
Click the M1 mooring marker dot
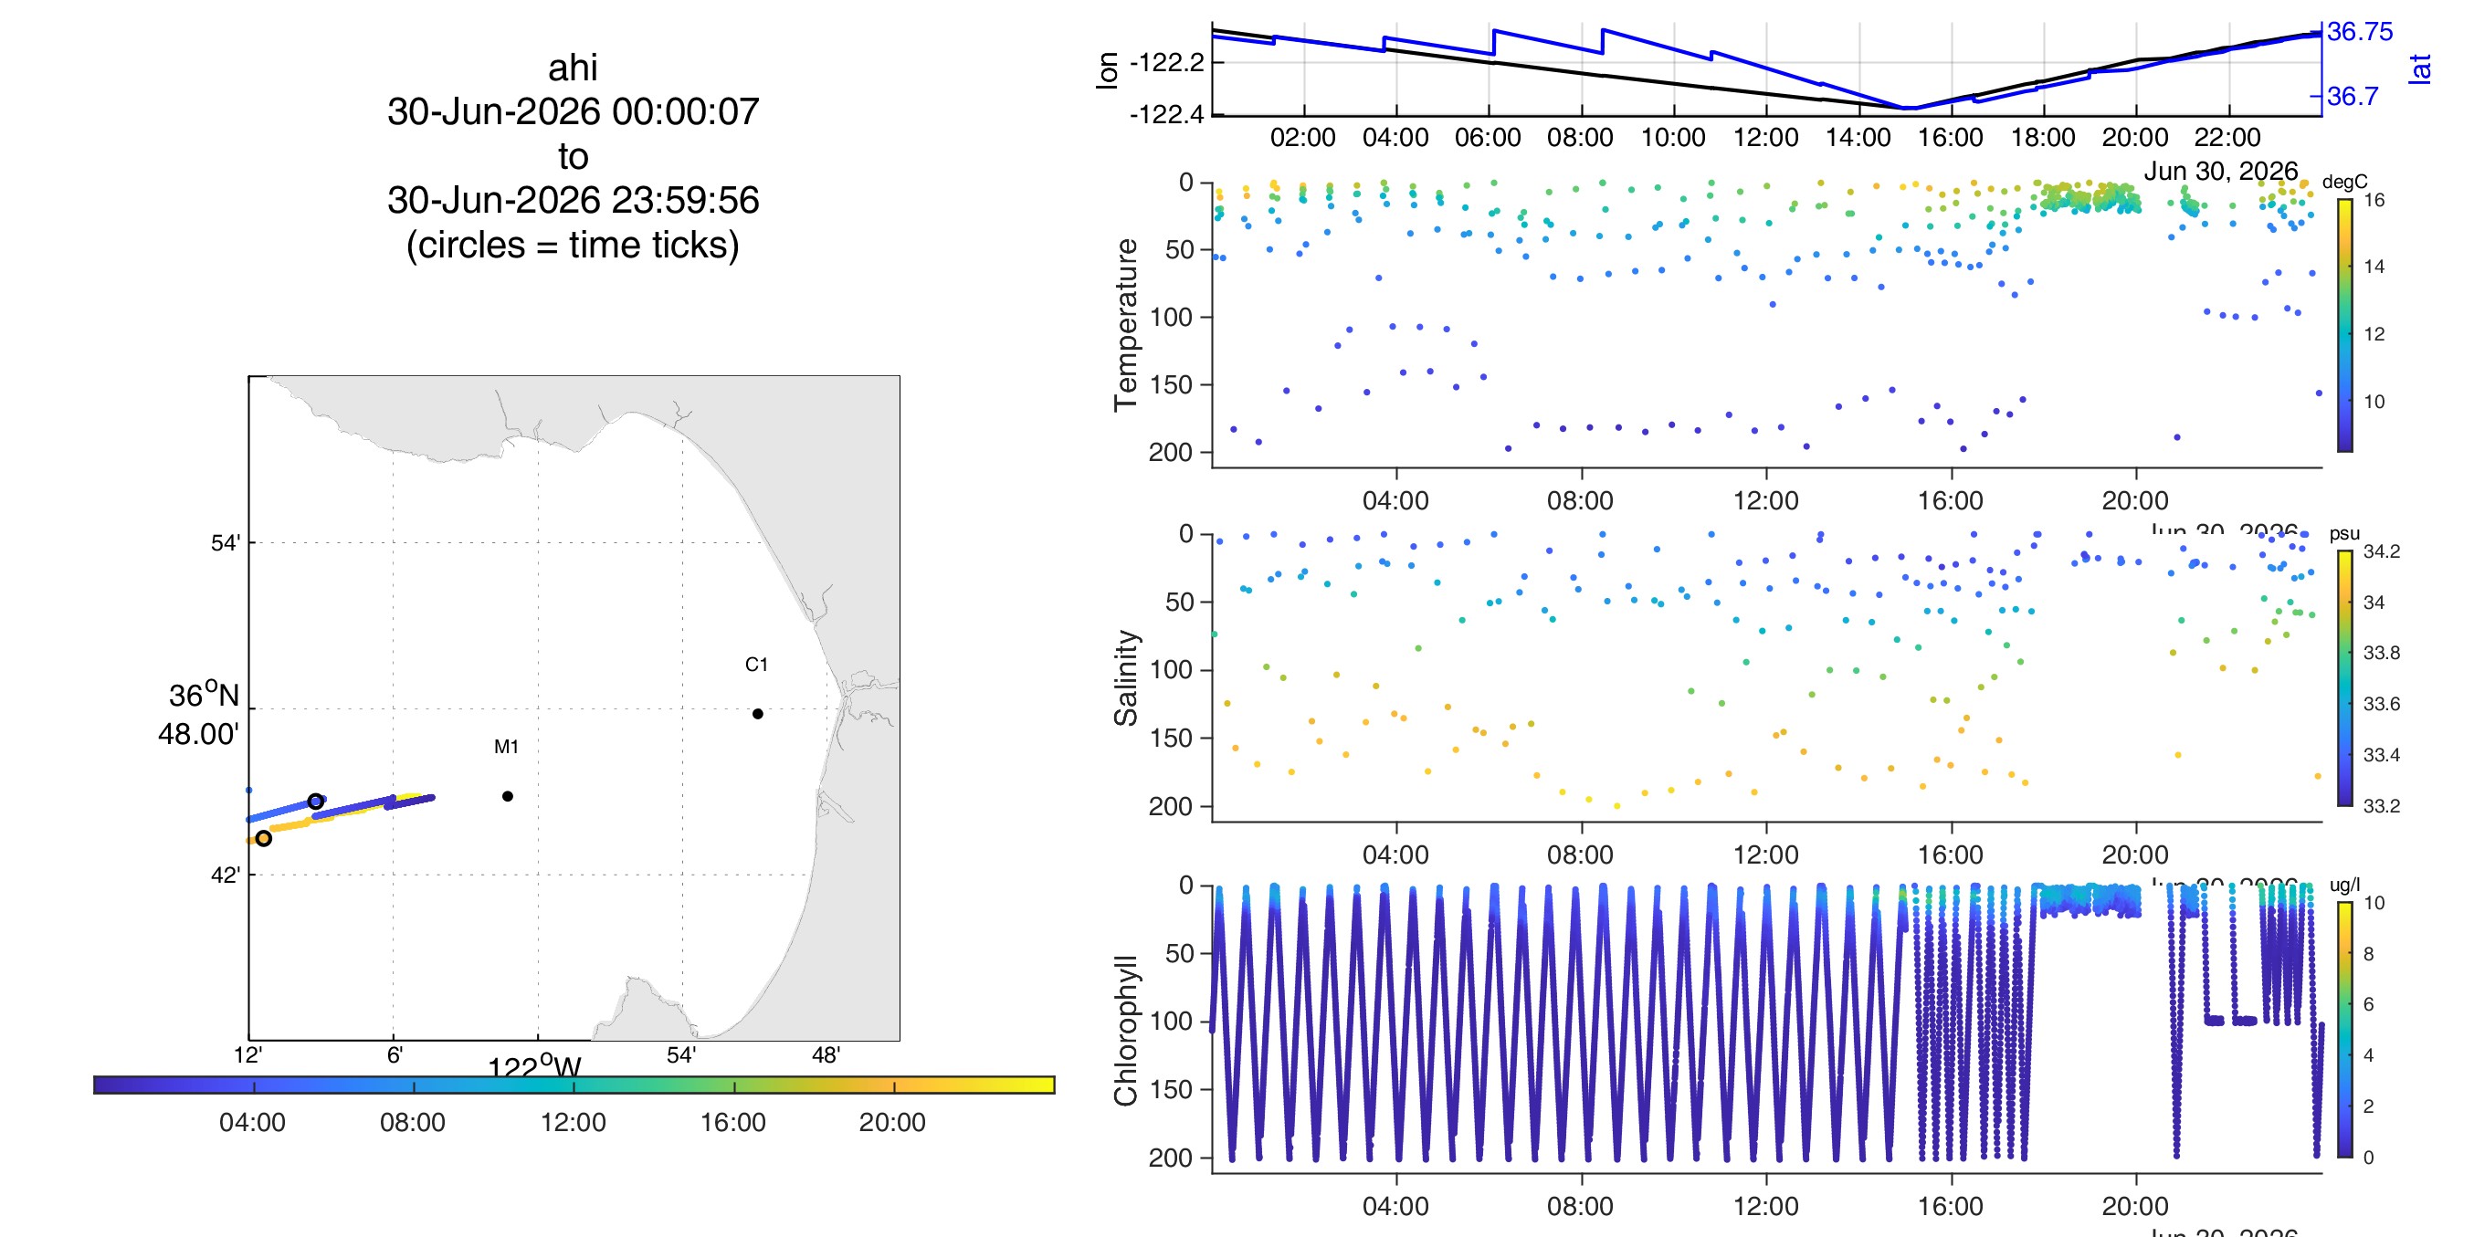pyautogui.click(x=507, y=796)
